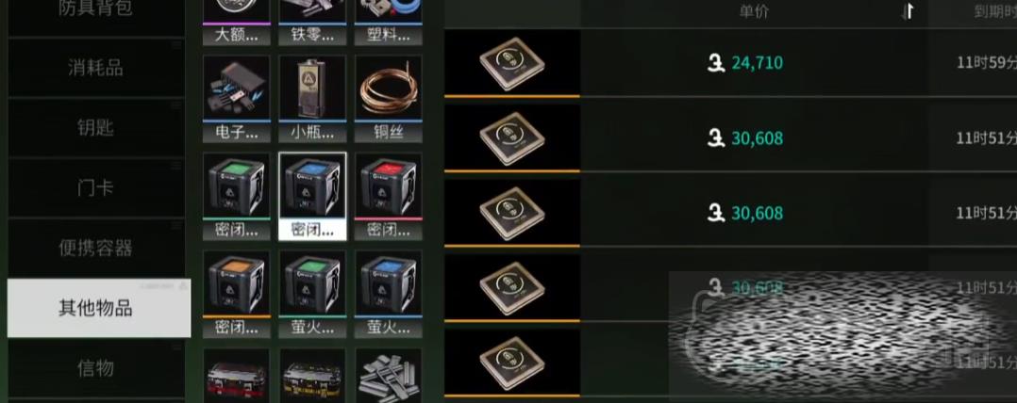1017x403 pixels.
Task: Select the electronic parts item icon
Action: pos(236,98)
